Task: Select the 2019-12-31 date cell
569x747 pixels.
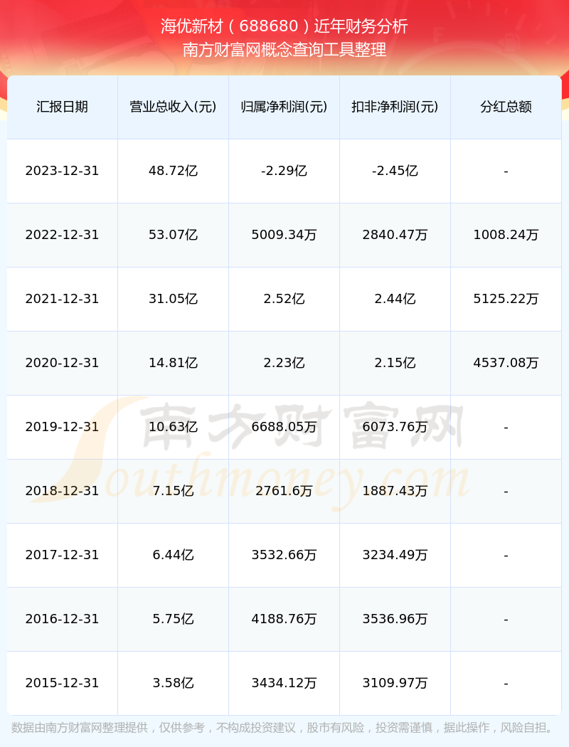Action: (63, 428)
